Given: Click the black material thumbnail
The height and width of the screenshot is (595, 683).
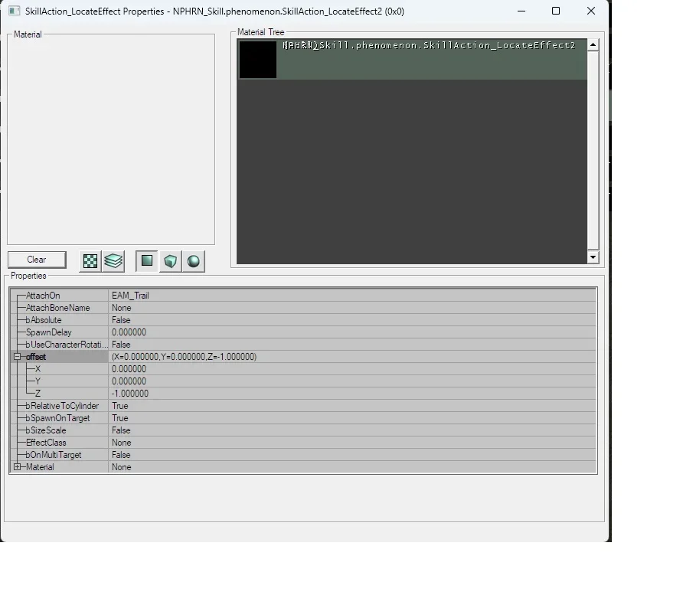Looking at the screenshot, I should tap(258, 60).
